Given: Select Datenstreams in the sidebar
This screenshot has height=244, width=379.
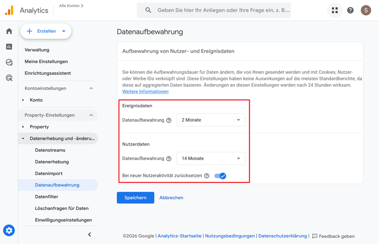Looking at the screenshot, I should 50,150.
